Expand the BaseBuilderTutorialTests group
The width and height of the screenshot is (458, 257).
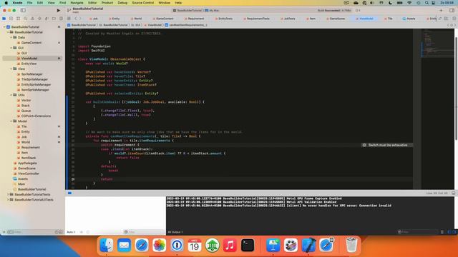pyautogui.click(x=8, y=194)
